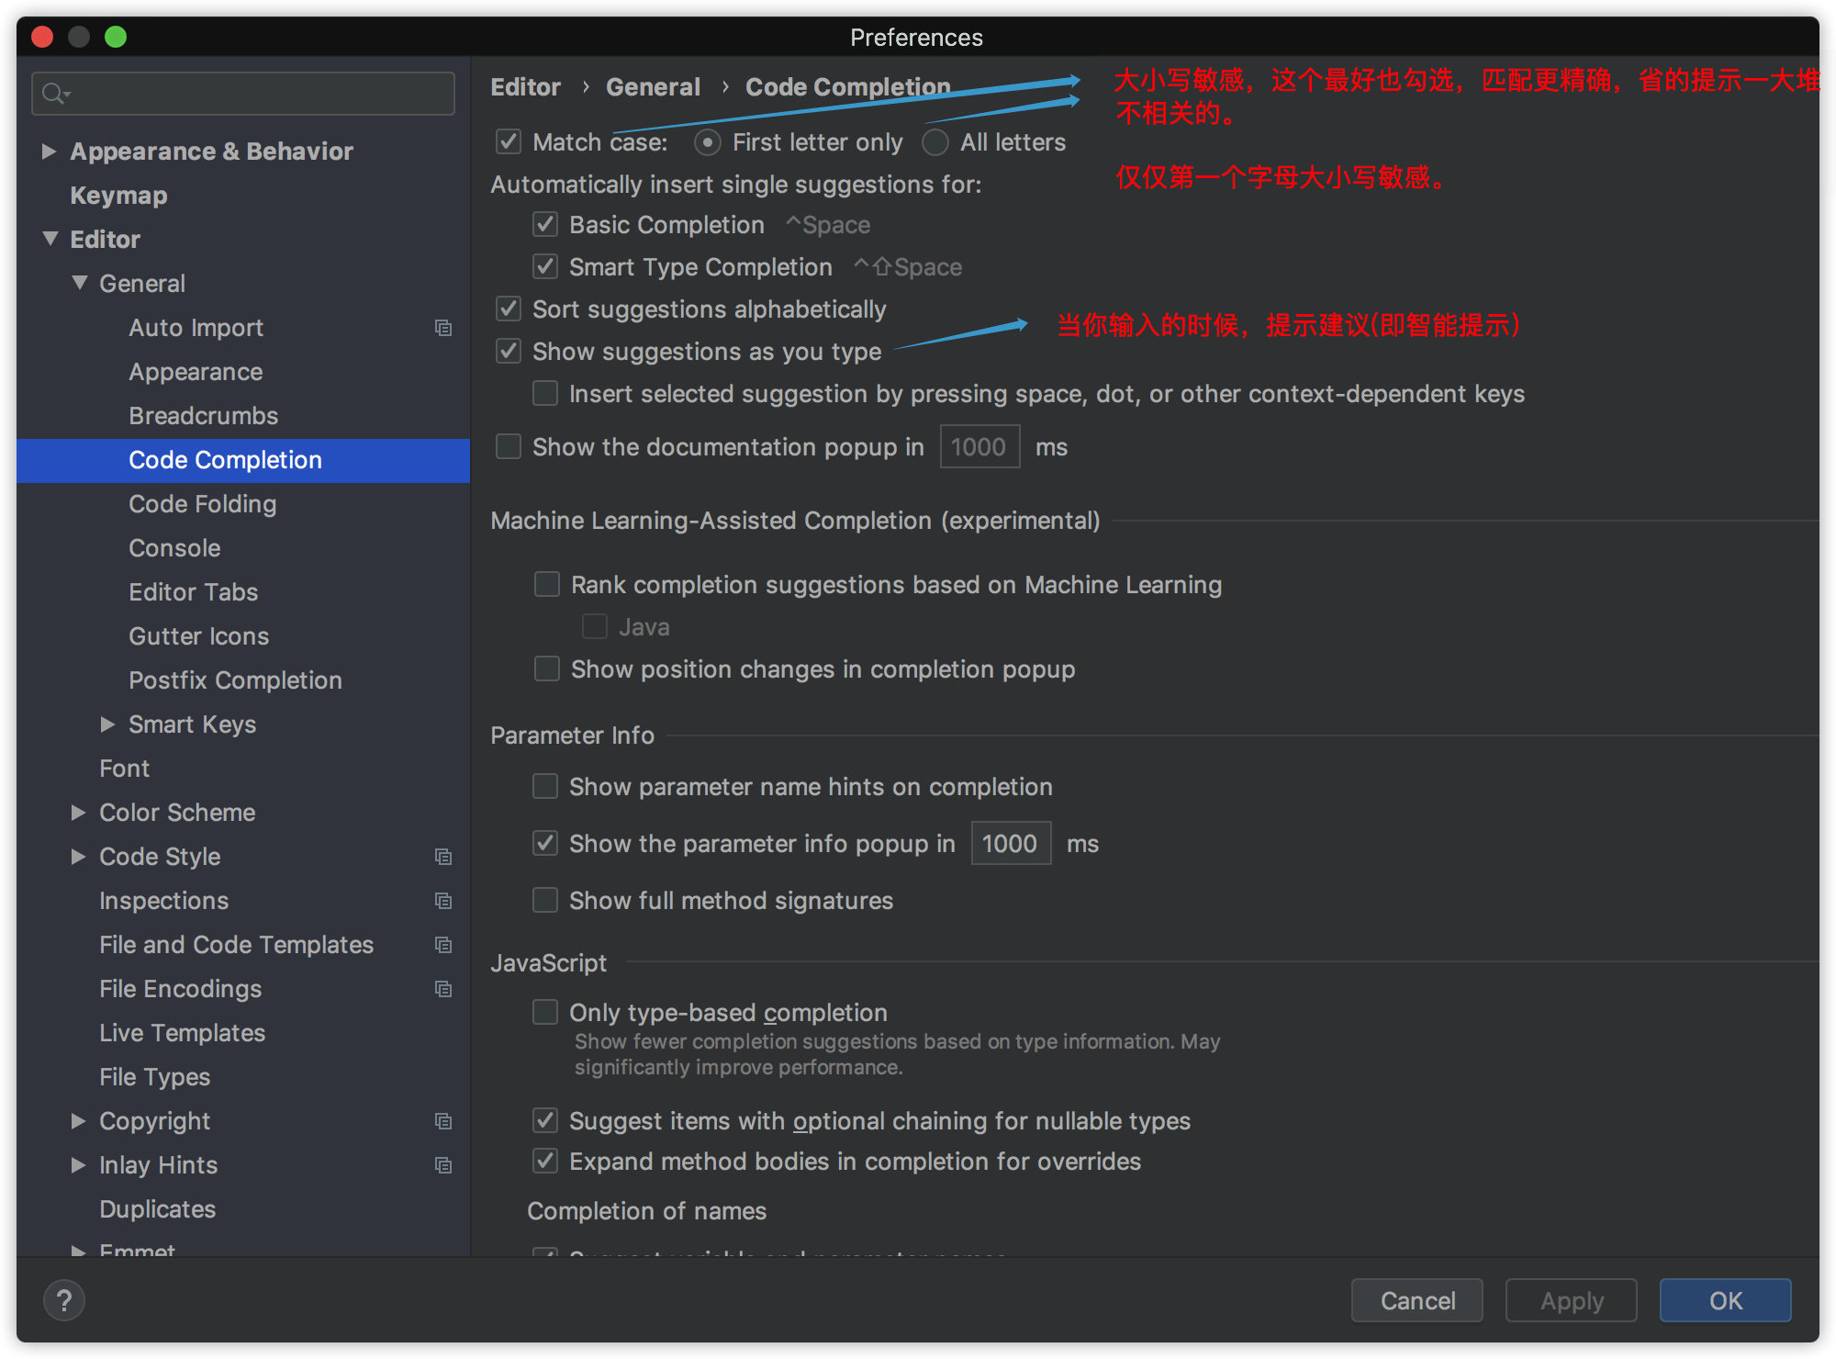Click the parameter info popup delay field

(x=1011, y=844)
